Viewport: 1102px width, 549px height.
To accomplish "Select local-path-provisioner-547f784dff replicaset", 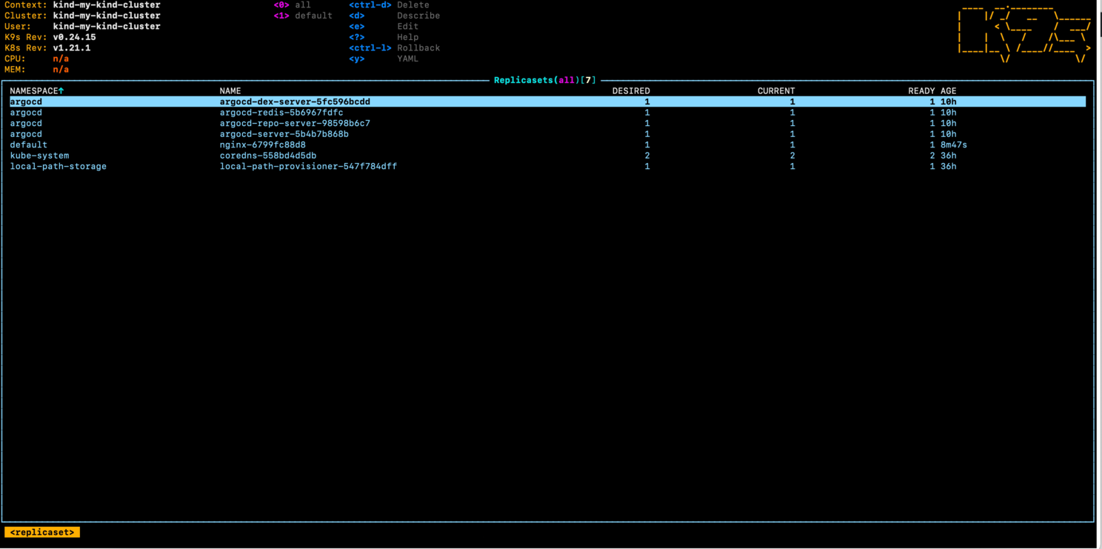I will [x=547, y=166].
